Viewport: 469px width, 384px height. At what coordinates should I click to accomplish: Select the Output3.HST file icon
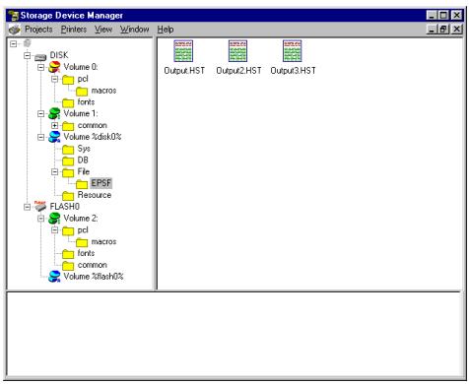(292, 51)
